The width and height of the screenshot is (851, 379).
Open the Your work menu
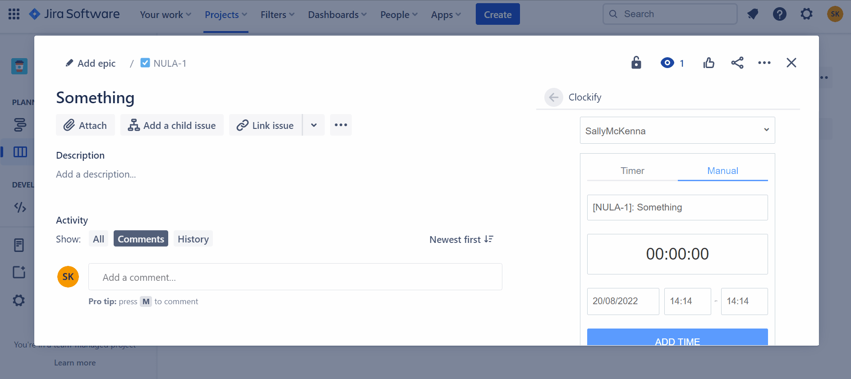coord(166,14)
